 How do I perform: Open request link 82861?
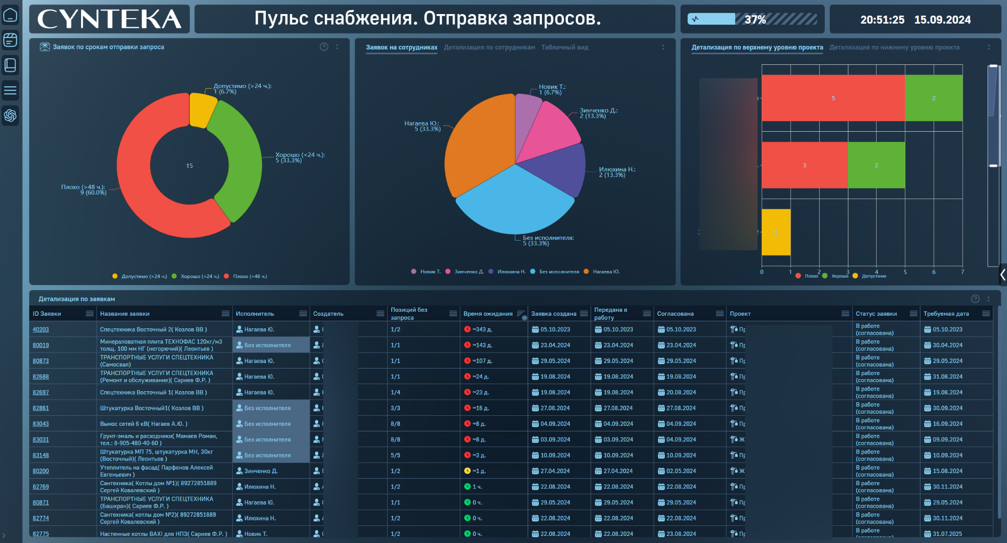[41, 408]
